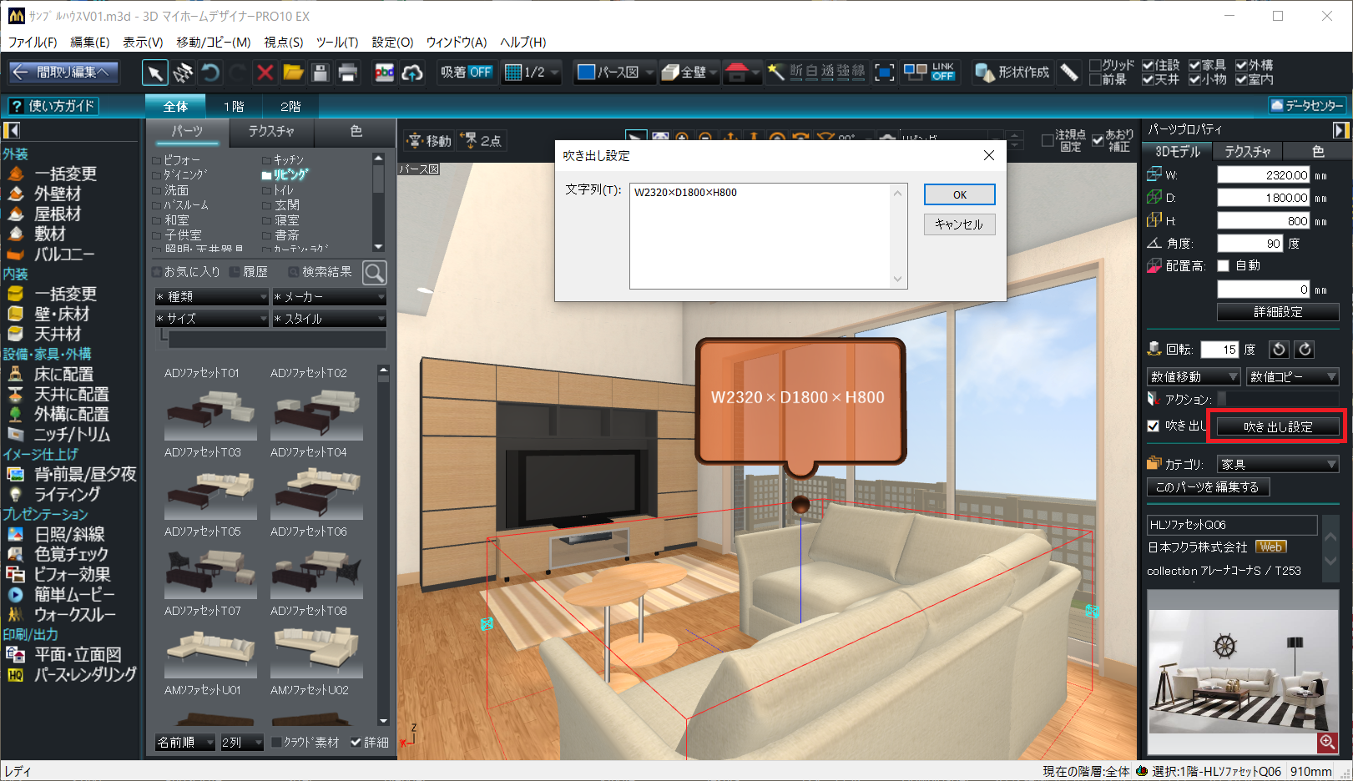The width and height of the screenshot is (1353, 781).
Task: Toggle the グリッド checkbox
Action: coord(1095,65)
